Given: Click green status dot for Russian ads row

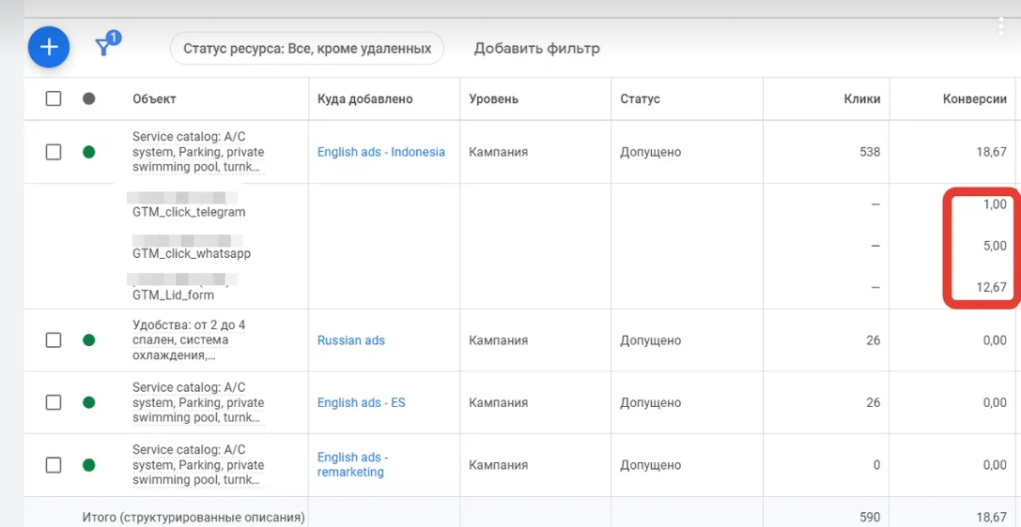Looking at the screenshot, I should [89, 340].
